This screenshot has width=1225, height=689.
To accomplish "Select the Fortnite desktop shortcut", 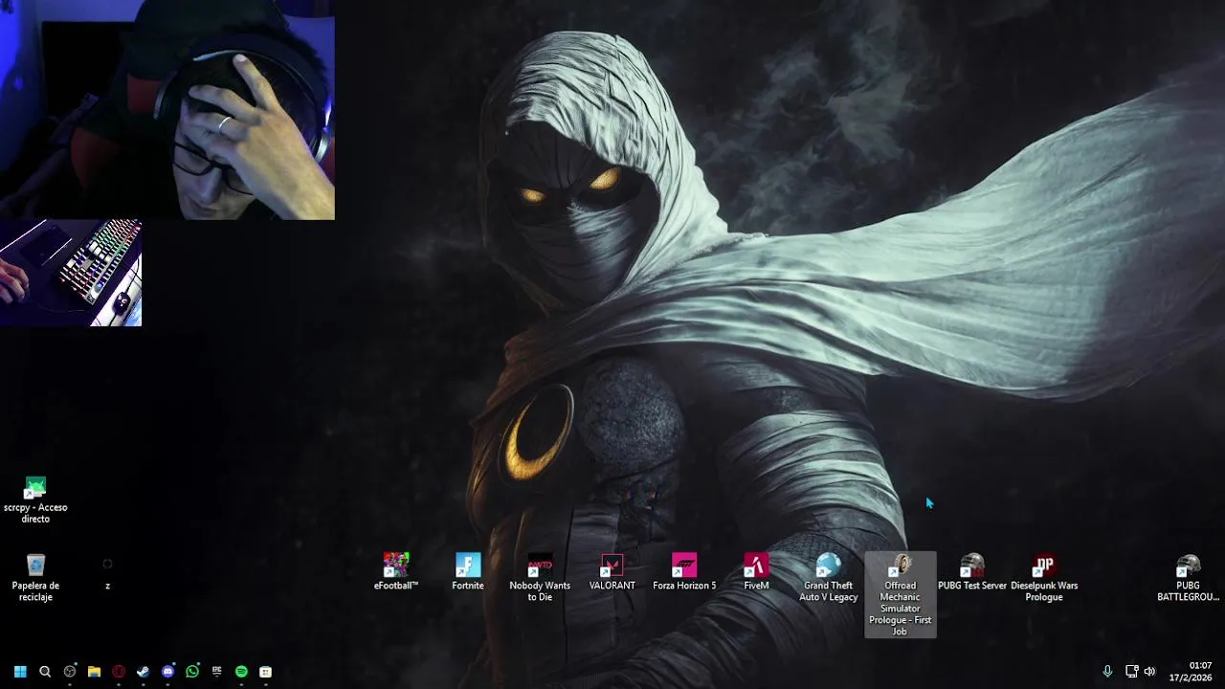I will (x=468, y=571).
